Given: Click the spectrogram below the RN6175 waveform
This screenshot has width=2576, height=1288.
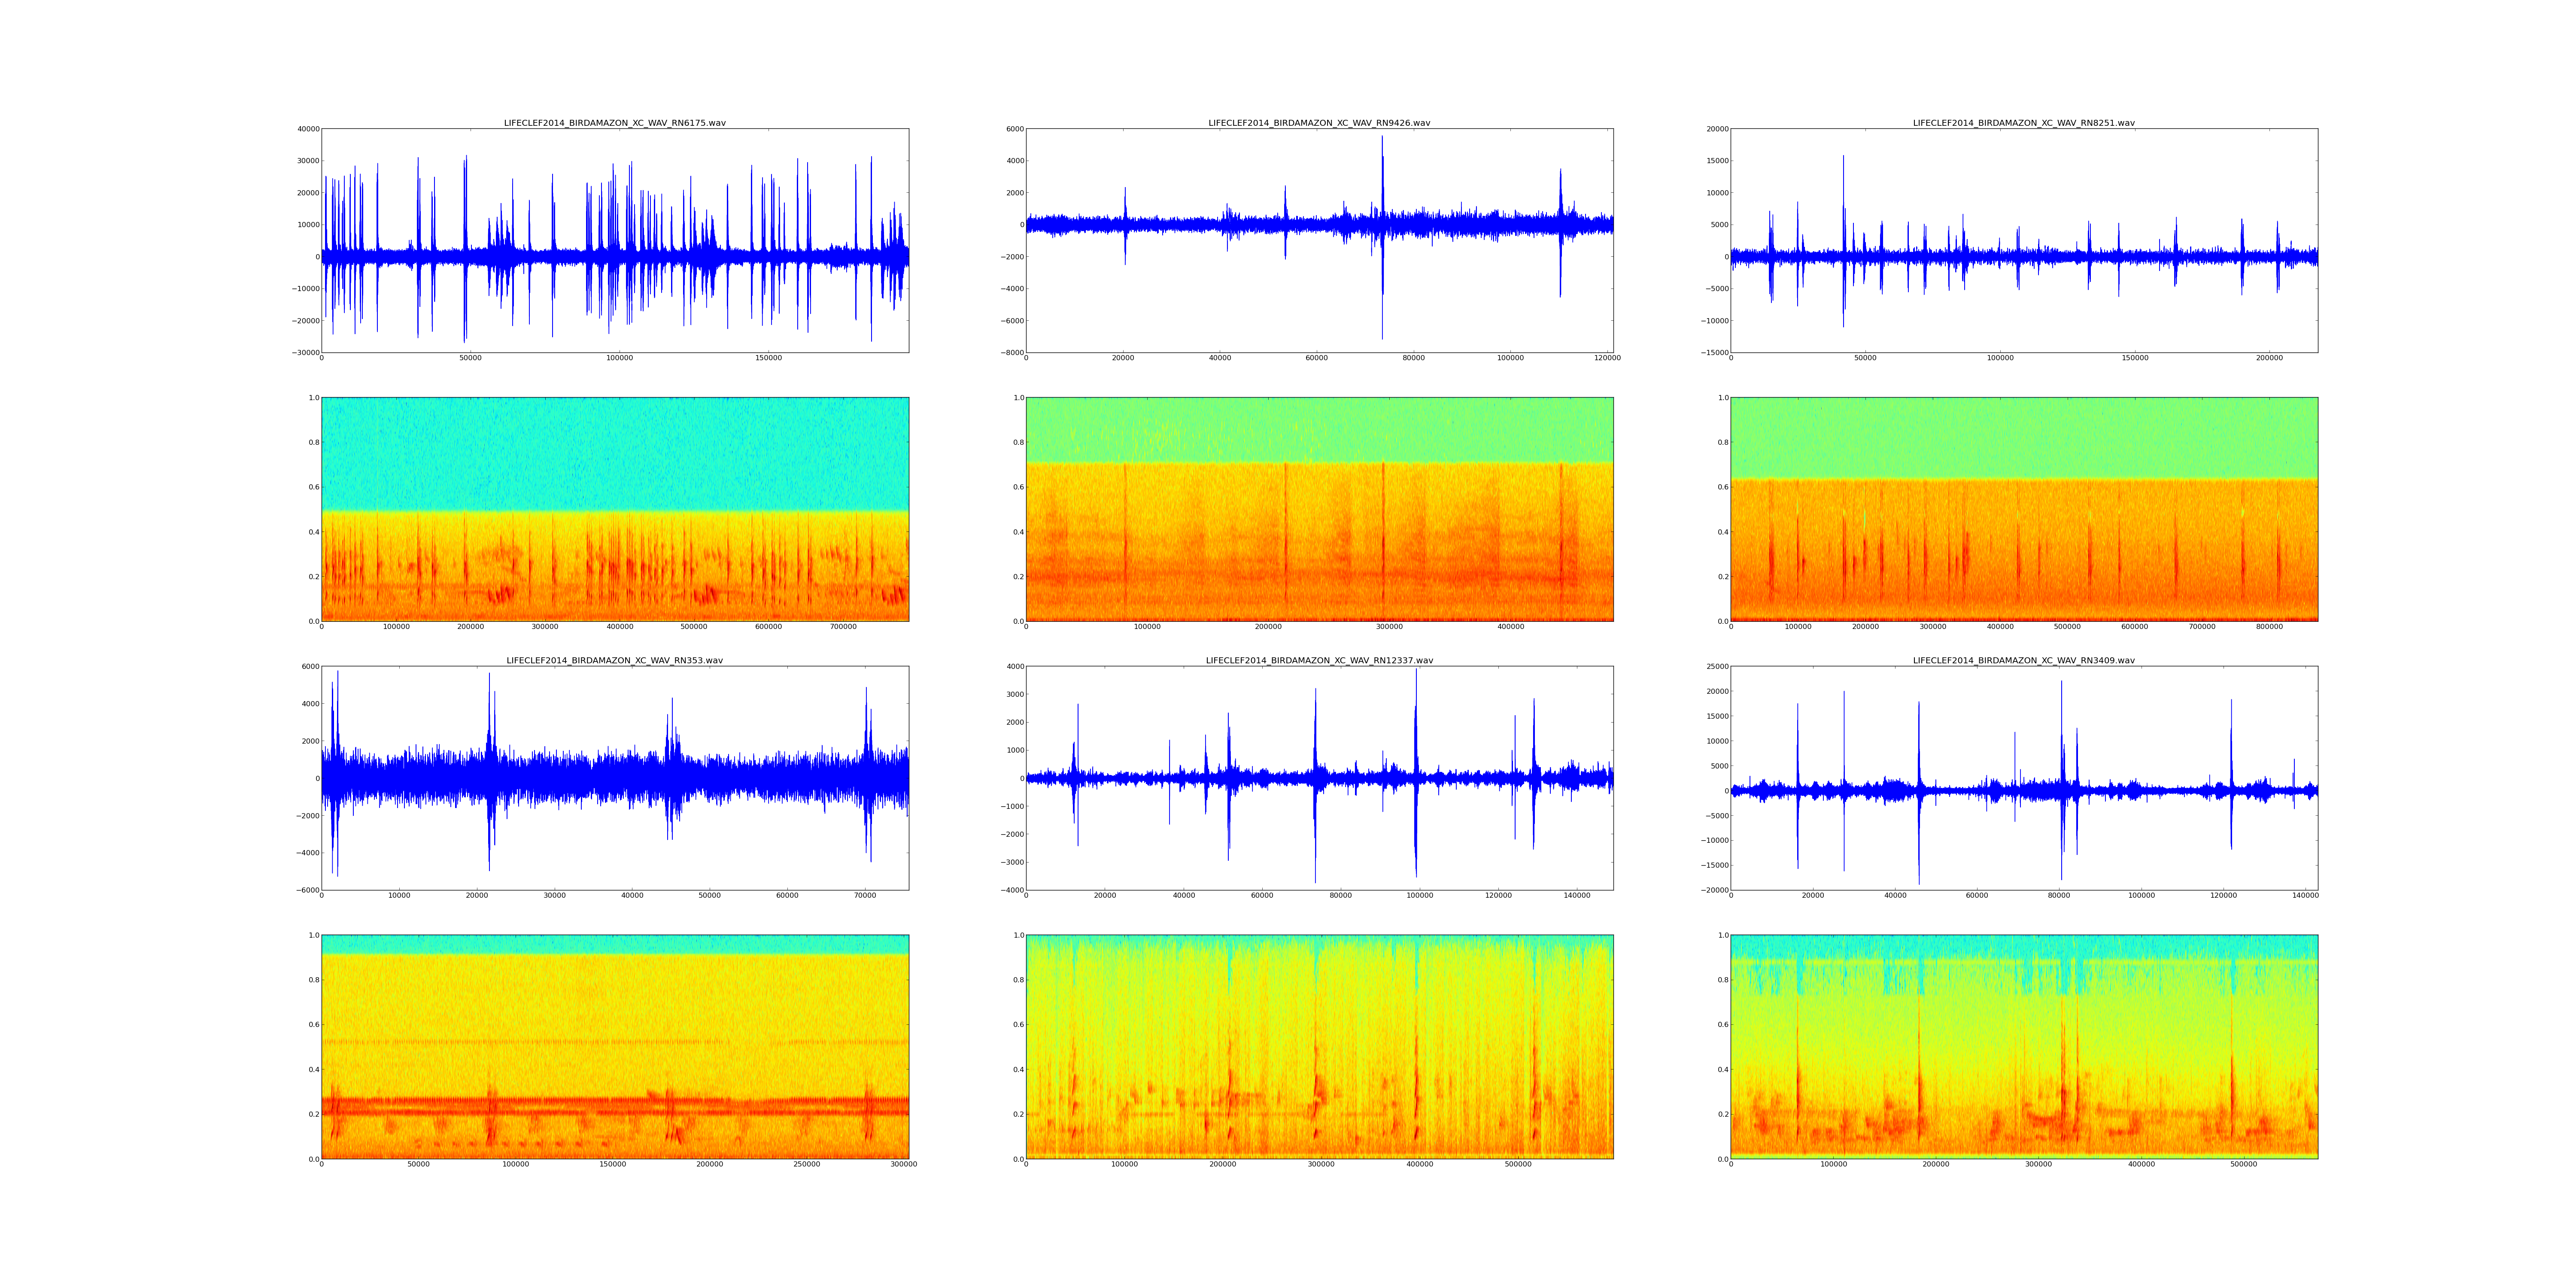Looking at the screenshot, I should click(614, 509).
